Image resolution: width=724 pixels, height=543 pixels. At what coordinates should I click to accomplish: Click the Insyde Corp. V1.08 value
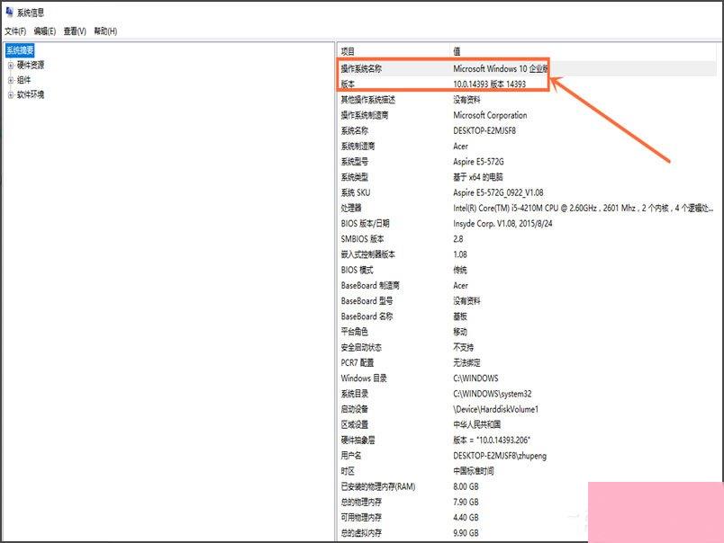(502, 224)
